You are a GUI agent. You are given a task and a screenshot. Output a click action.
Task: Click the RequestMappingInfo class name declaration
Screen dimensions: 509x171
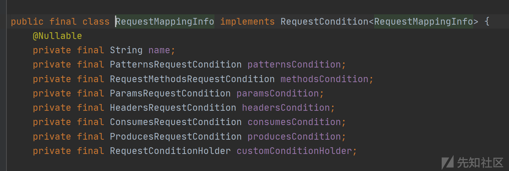click(x=165, y=22)
